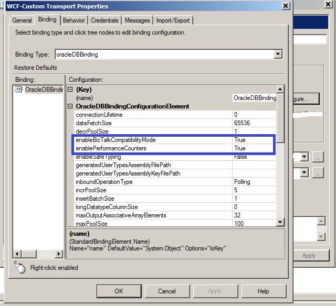Click the lower ellipsis button in background window

click(318, 172)
